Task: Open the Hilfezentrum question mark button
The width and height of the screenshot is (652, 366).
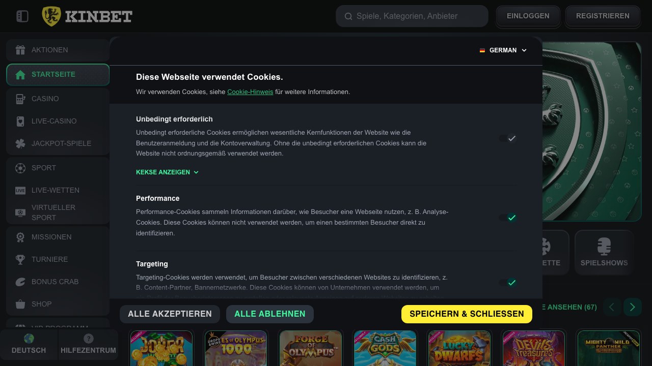Action: point(88,344)
